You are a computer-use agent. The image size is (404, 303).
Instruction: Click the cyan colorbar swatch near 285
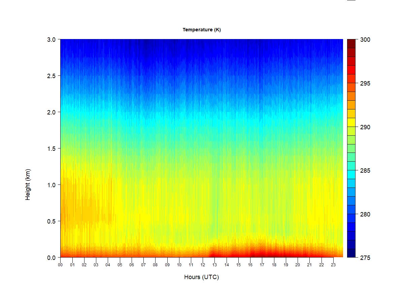(x=351, y=175)
